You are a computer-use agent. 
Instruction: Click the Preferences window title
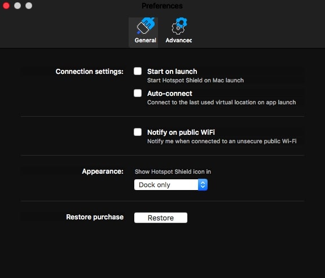(x=162, y=6)
